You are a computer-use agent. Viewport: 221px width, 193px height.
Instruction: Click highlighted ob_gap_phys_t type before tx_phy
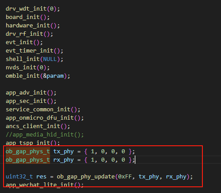[28, 151]
